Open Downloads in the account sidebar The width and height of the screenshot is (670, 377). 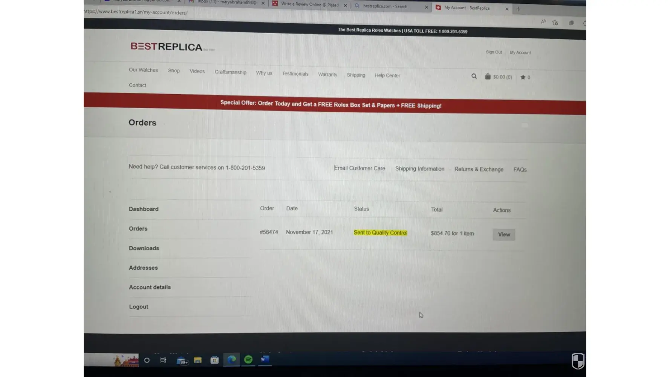[x=144, y=248]
